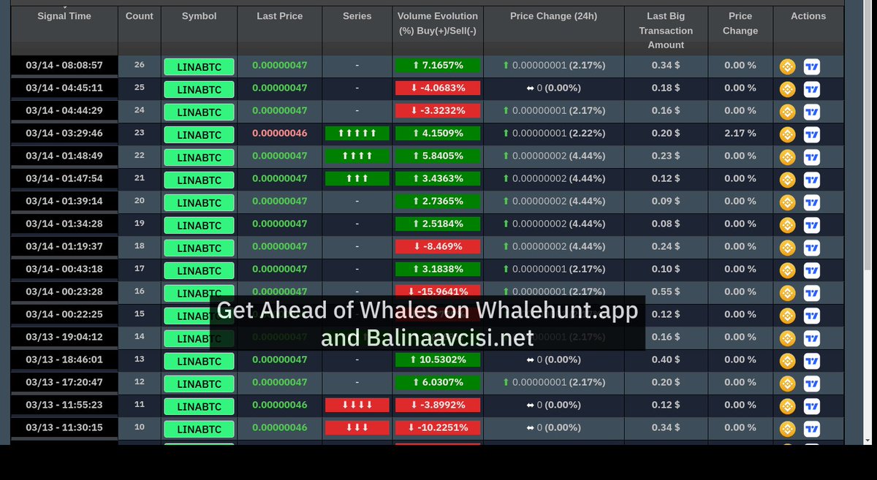Click price change value 2.17 %
877x480 pixels.
click(740, 134)
